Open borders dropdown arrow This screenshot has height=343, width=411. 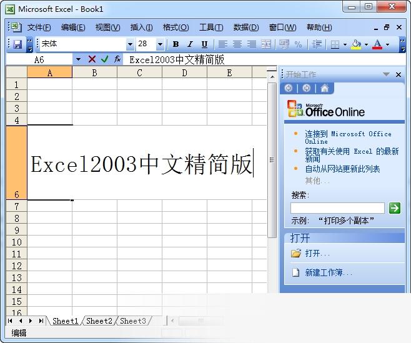coord(345,44)
